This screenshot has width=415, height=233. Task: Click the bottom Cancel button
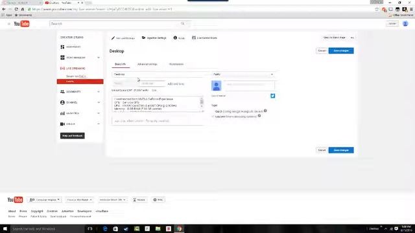(x=322, y=150)
